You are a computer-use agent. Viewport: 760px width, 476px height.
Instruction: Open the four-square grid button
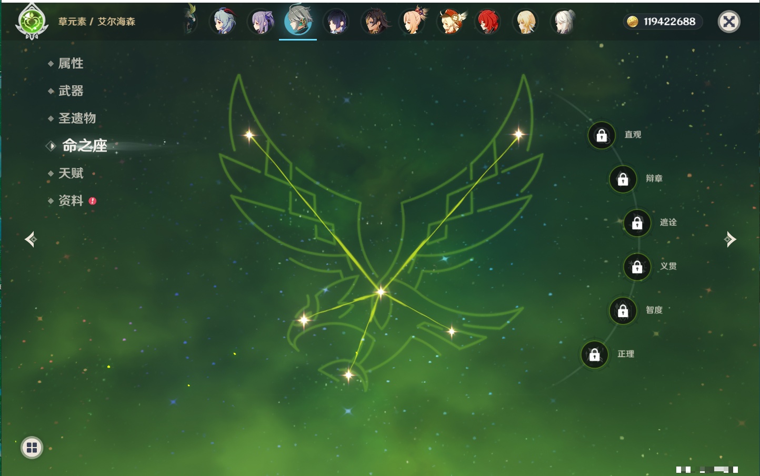tap(32, 448)
